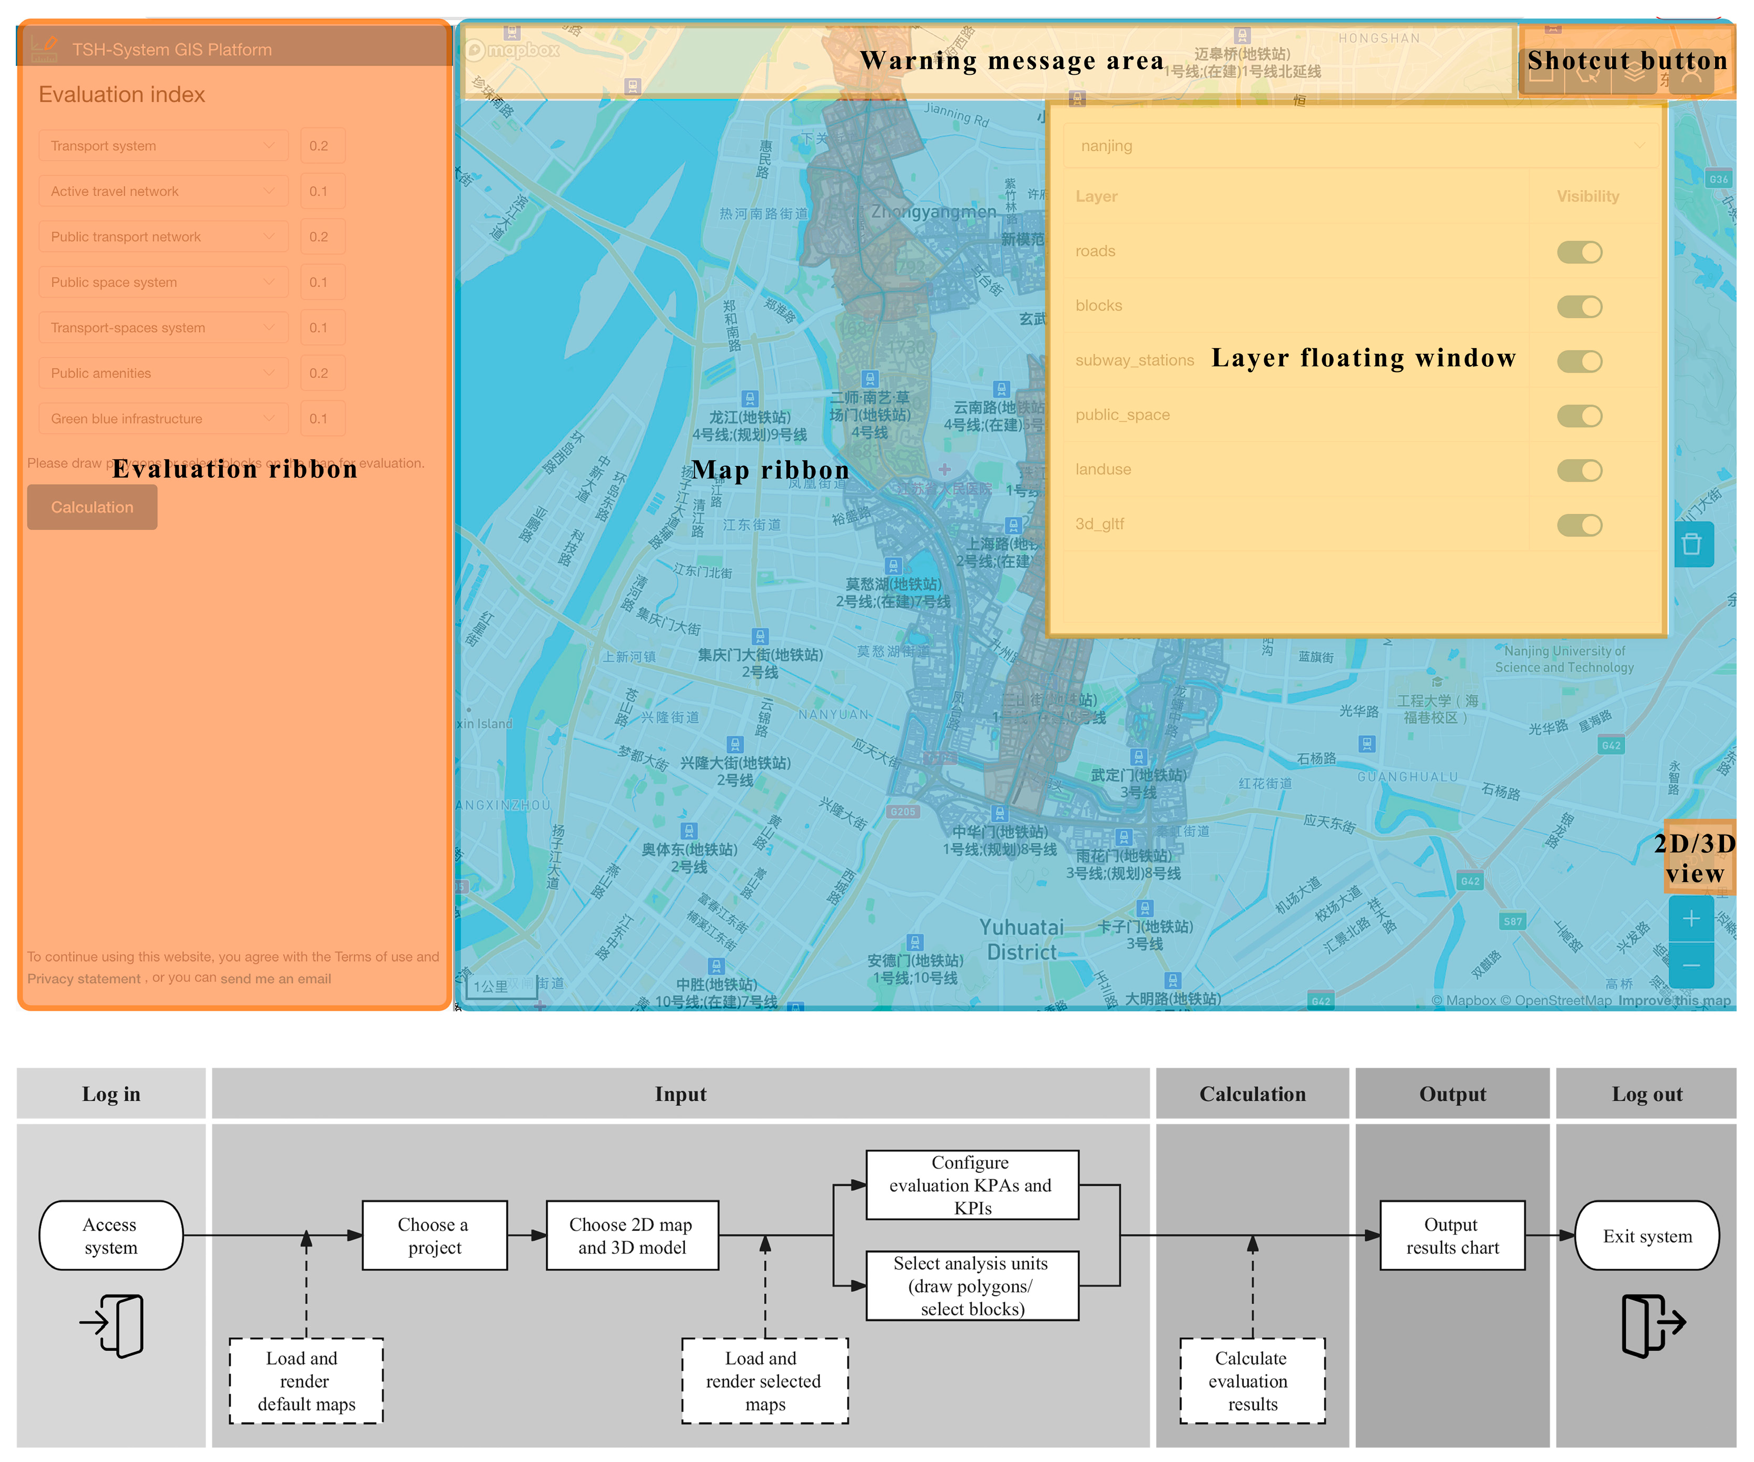This screenshot has width=1754, height=1462.
Task: Zoom in with the plus button
Action: (x=1691, y=918)
